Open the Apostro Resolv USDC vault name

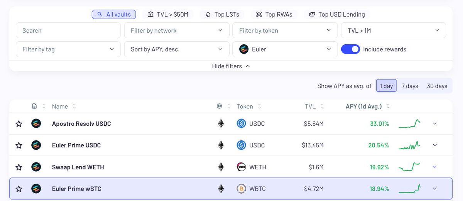tap(81, 124)
